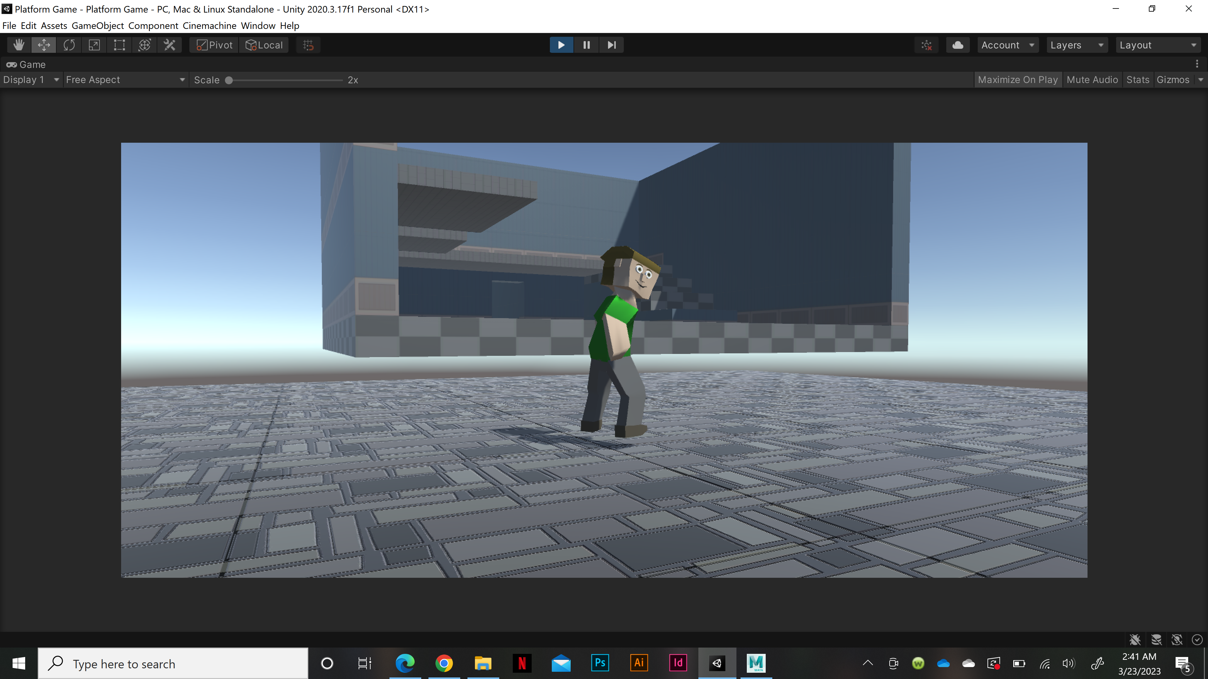Click the taskbar search box
The image size is (1208, 679).
173,664
